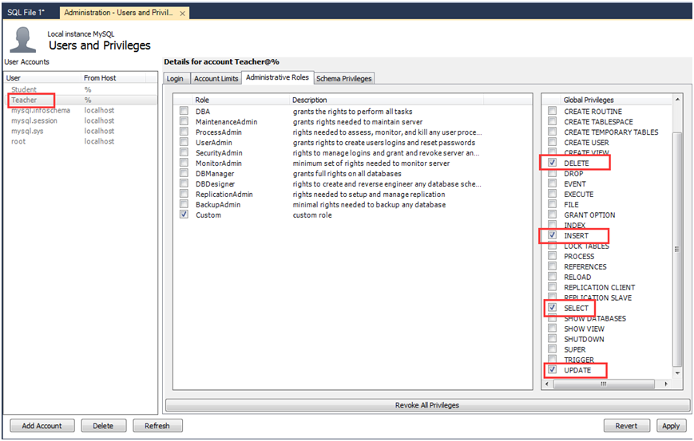Click privileges list scroll-up arrow
This screenshot has width=694, height=441.
point(677,100)
